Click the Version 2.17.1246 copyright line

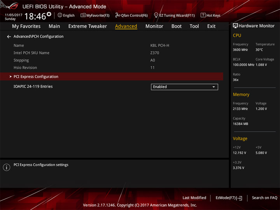point(140,205)
